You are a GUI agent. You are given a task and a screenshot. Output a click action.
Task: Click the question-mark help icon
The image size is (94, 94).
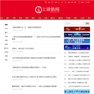[x=86, y=2]
